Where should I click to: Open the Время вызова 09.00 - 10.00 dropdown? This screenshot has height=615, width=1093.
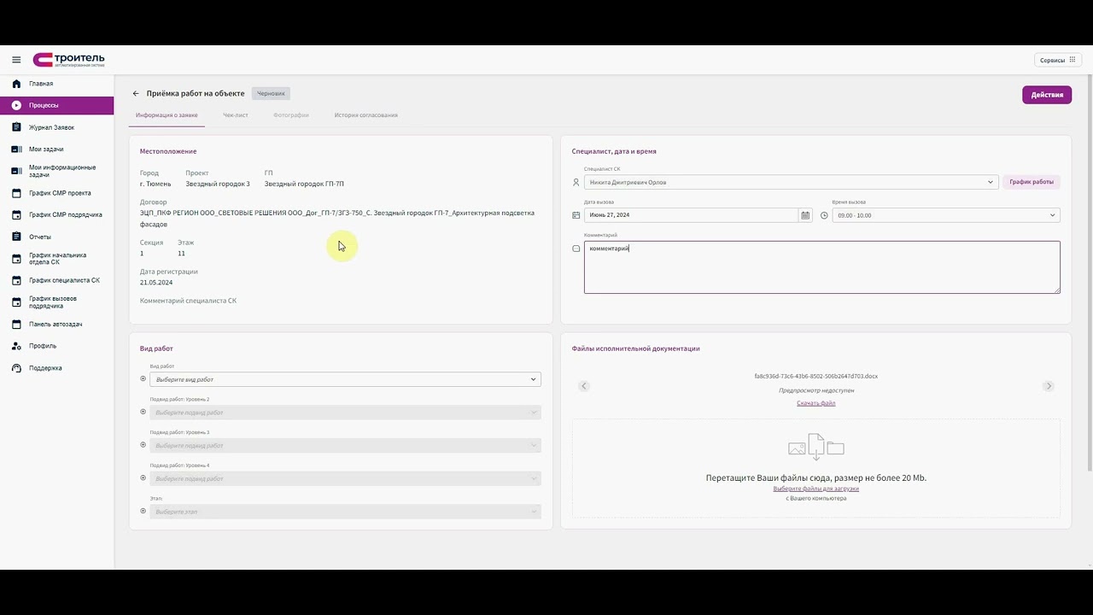click(x=946, y=215)
